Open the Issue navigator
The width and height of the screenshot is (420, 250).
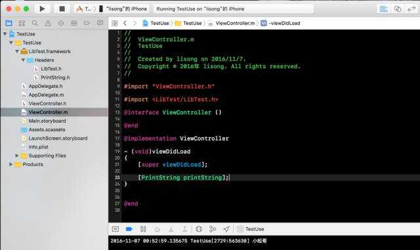(48, 23)
